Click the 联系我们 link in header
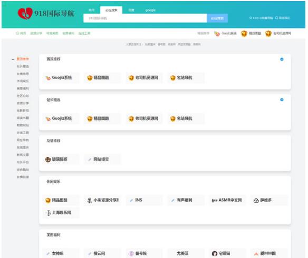Viewport: 308px width, 258px height. [283, 18]
